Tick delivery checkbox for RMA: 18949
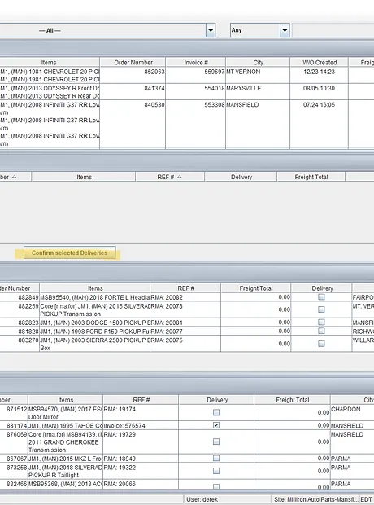 [216, 458]
